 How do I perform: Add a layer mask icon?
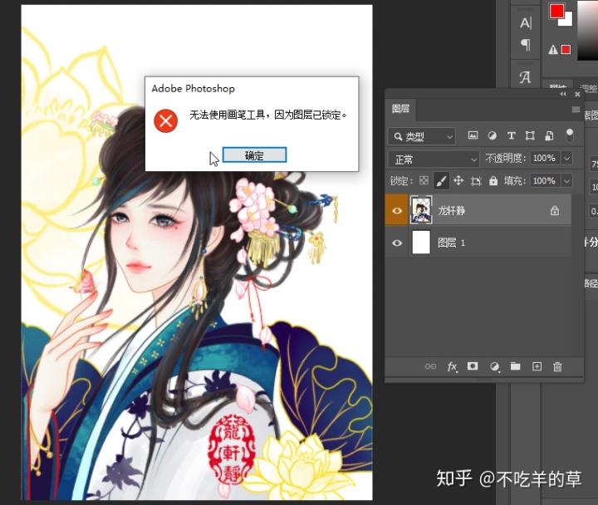[473, 366]
